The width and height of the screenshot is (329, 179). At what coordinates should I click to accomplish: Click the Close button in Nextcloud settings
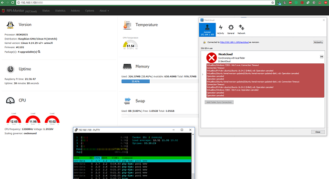[x=318, y=132]
